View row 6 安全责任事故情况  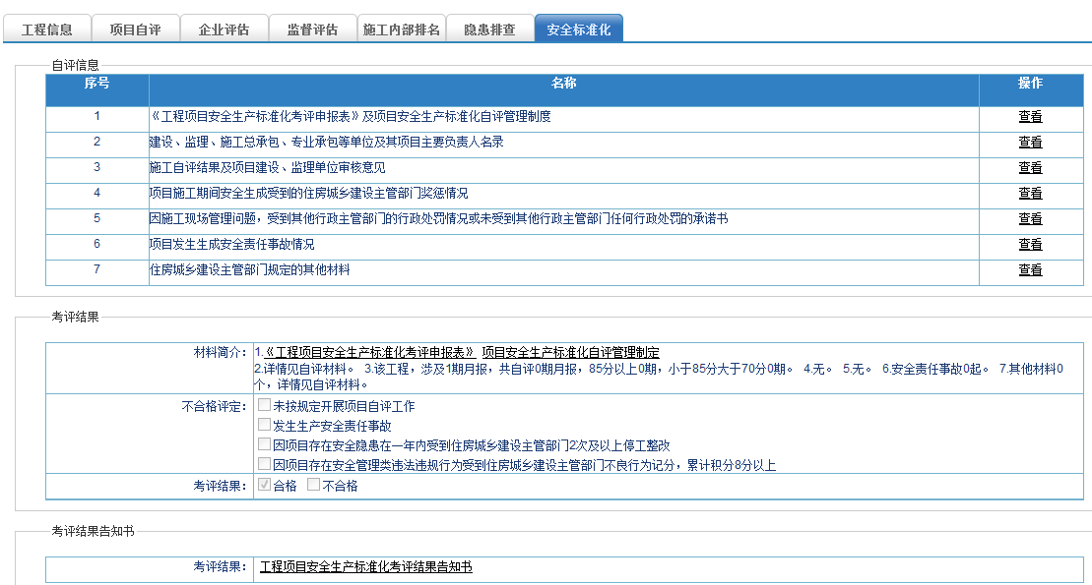click(x=1030, y=245)
